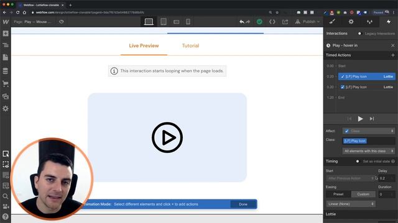Image resolution: width=398 pixels, height=223 pixels.
Task: Add a new timed action
Action: [x=392, y=55]
